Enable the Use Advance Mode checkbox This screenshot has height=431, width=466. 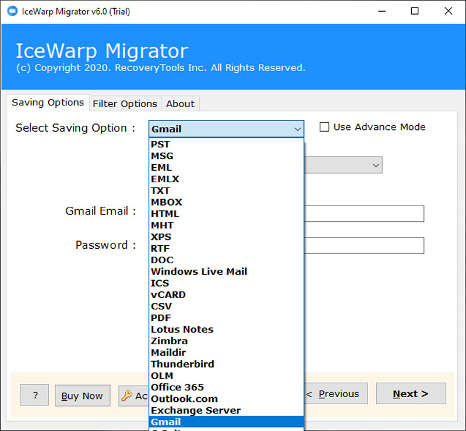tap(324, 127)
